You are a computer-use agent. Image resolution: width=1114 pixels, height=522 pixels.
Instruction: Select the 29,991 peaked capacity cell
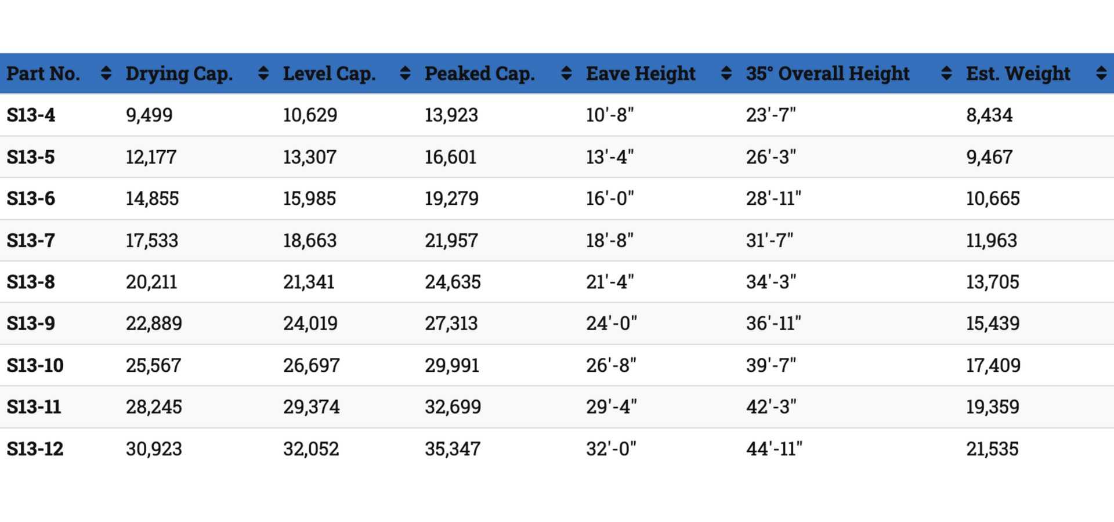pos(452,365)
